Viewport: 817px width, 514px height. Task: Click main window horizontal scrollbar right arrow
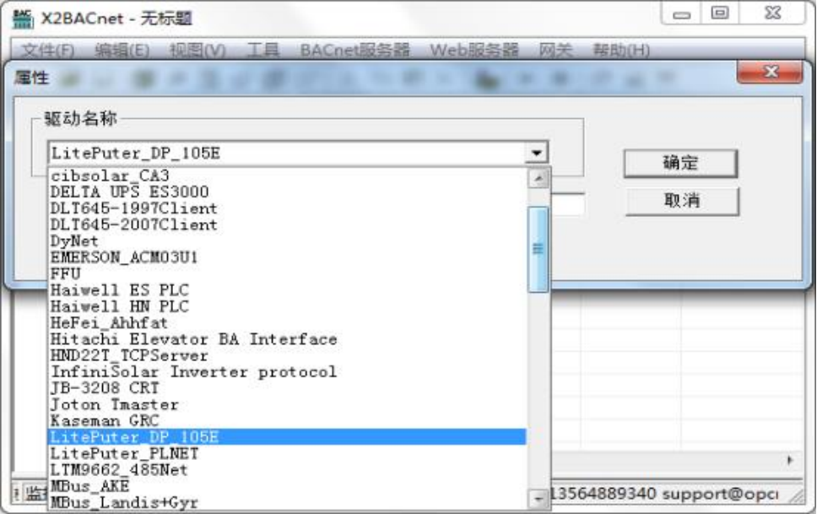(x=790, y=460)
